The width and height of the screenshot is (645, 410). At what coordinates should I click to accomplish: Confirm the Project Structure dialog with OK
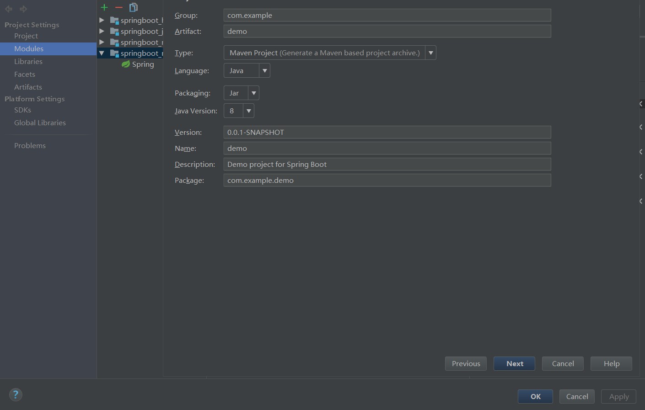[x=535, y=397]
